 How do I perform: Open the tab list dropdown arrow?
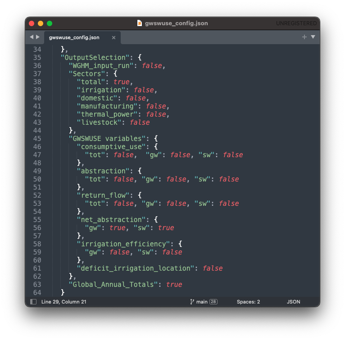(313, 37)
